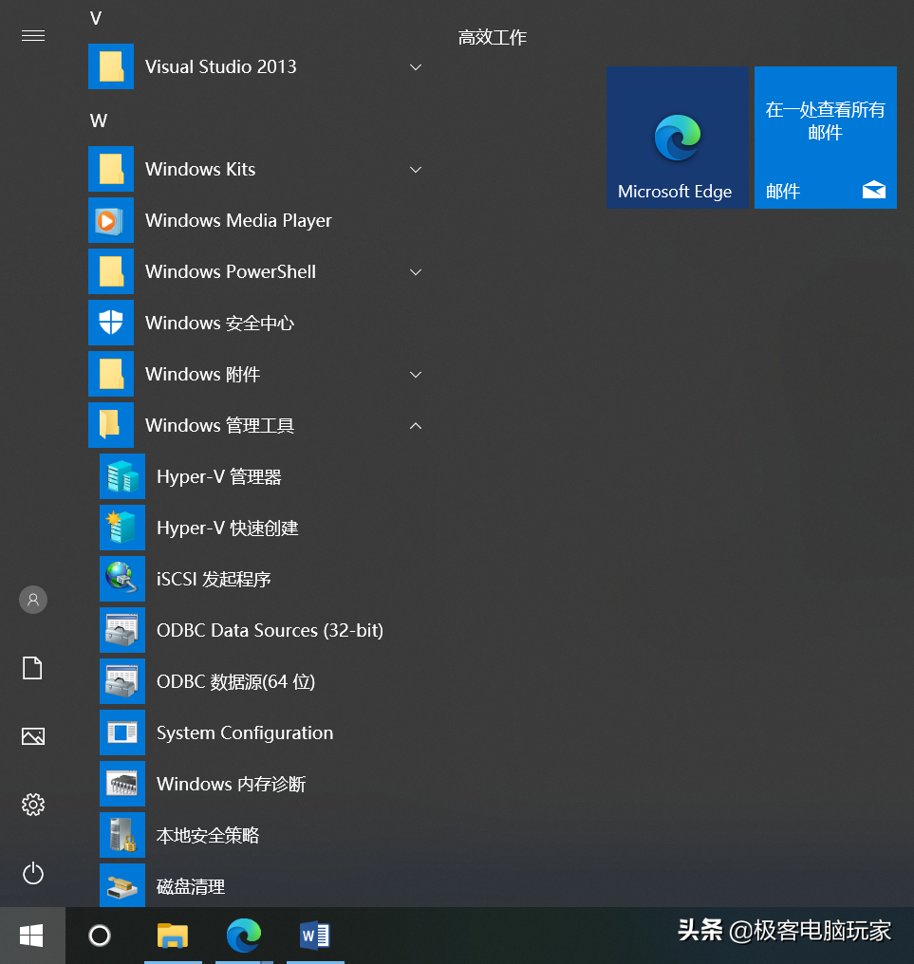The image size is (914, 964).
Task: Open the 邮件 mail tile
Action: 826,138
